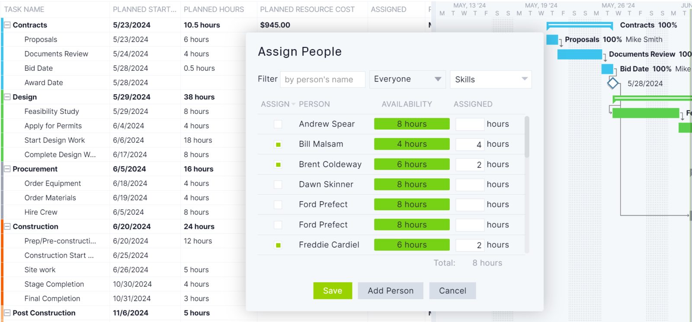
Task: Collapse the Design task group
Action: click(x=7, y=97)
